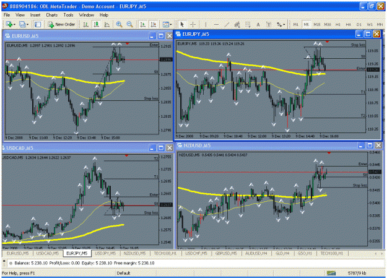Select the equidistant channel tool
Image resolution: width=387 pixels, height=278 pixels.
[x=237, y=24]
